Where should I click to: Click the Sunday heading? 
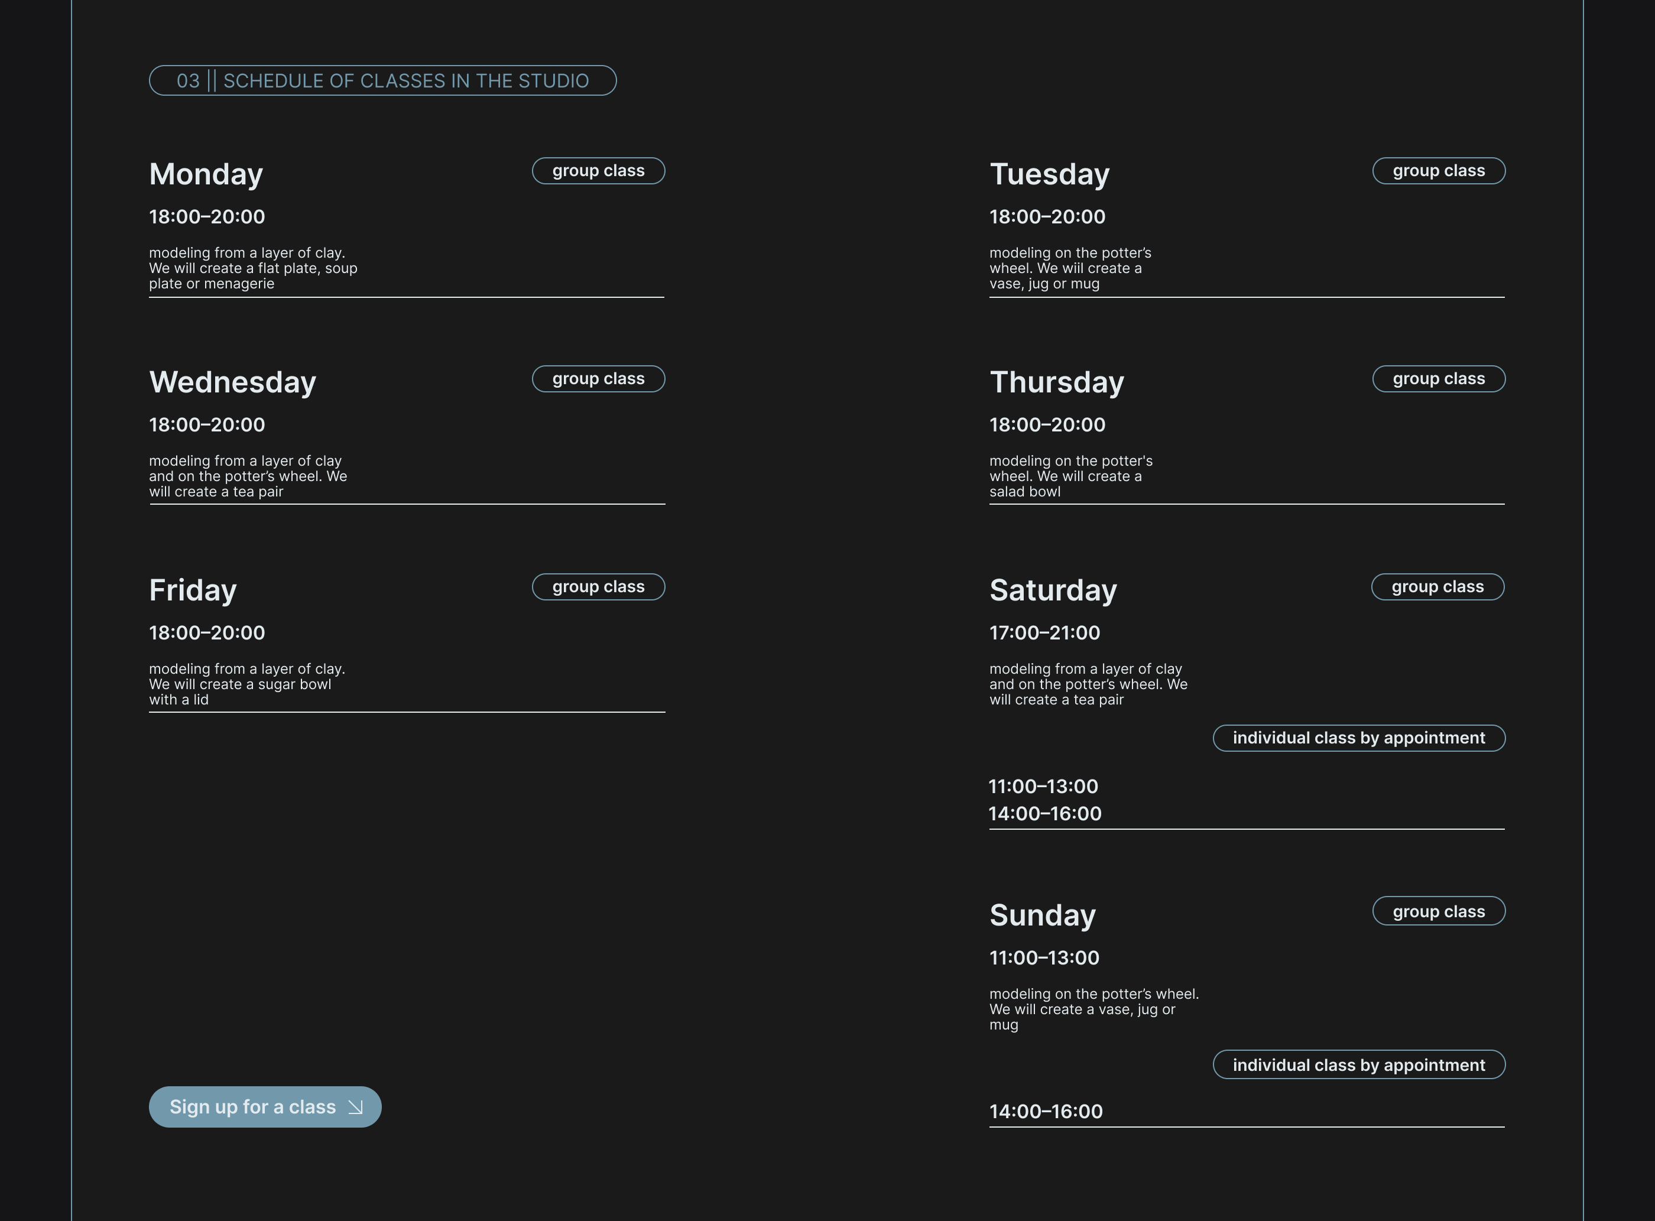1042,916
